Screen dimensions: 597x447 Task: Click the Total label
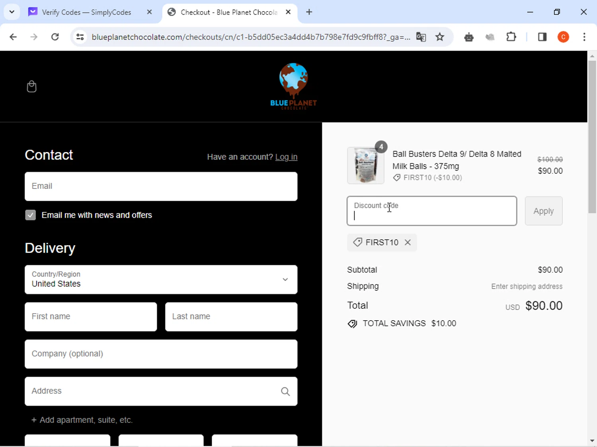[357, 306]
